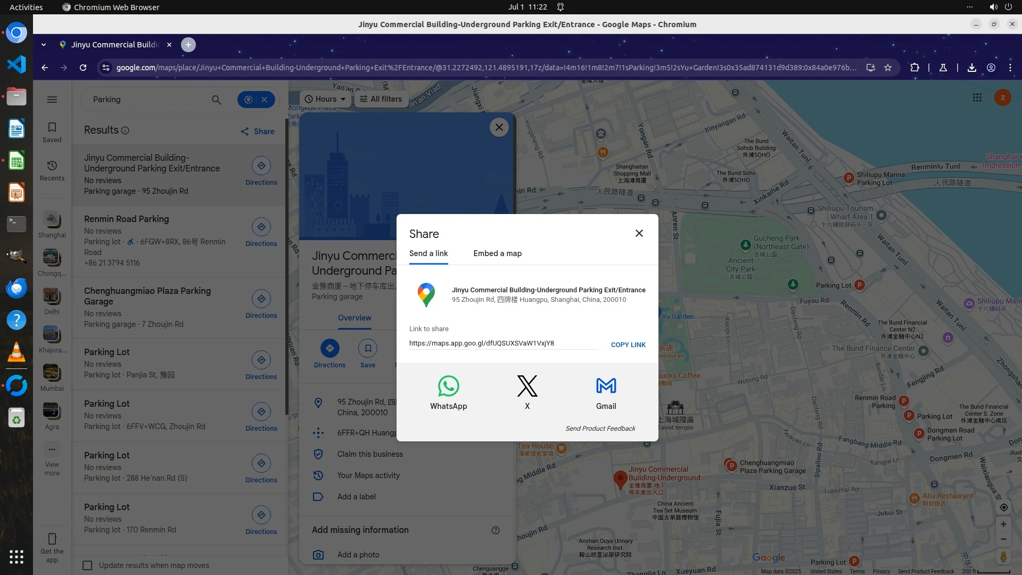The width and height of the screenshot is (1022, 575).
Task: Open Recents in sidebar
Action: tap(52, 170)
